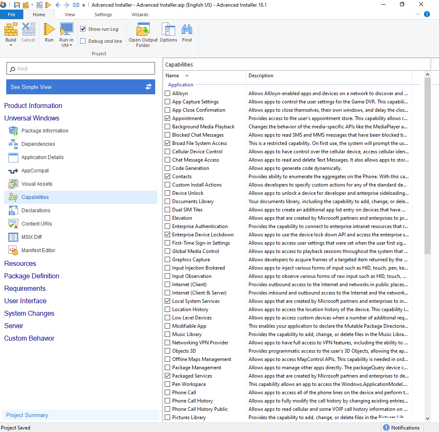Enable the Internet (Client) capability

coord(168,284)
